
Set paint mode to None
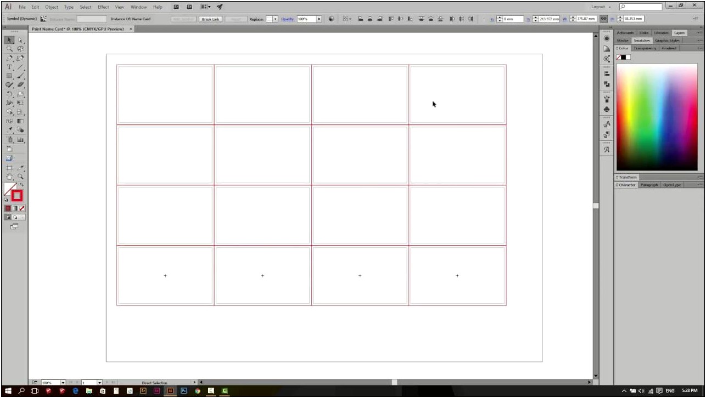[22, 208]
